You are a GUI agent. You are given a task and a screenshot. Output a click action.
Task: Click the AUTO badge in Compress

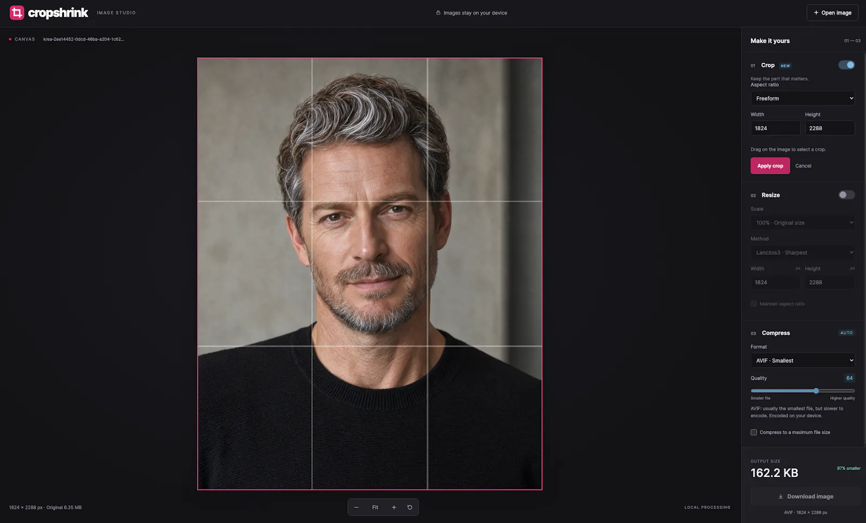pos(847,333)
